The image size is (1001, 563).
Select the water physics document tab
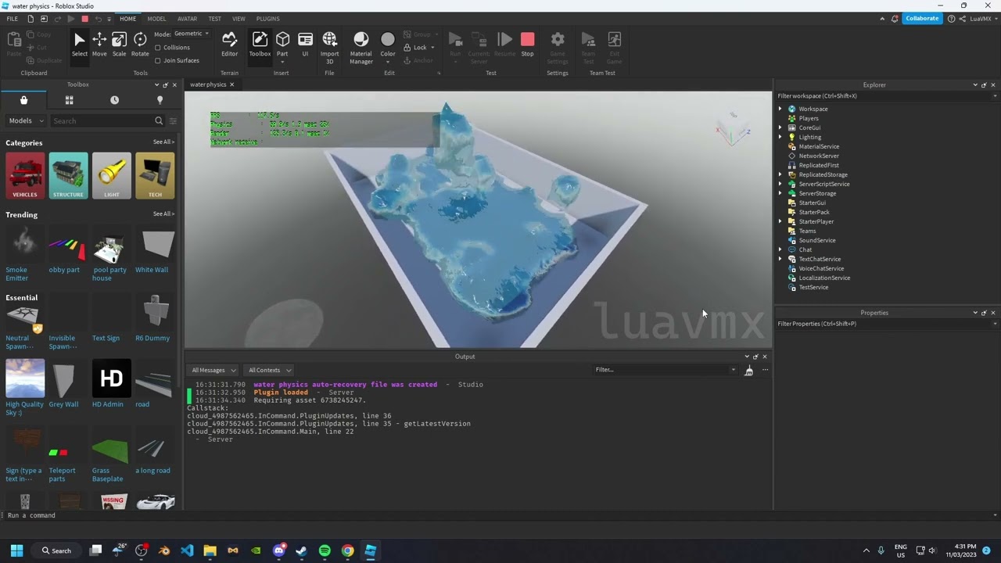tap(208, 84)
